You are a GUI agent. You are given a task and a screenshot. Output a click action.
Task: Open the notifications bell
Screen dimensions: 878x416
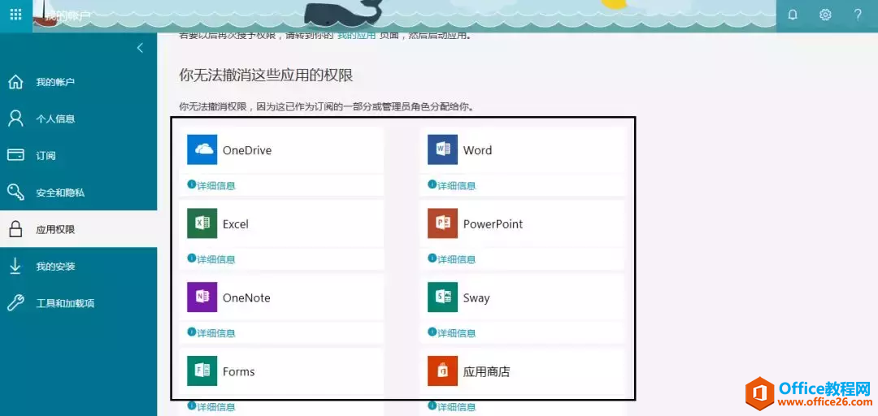[x=793, y=15]
